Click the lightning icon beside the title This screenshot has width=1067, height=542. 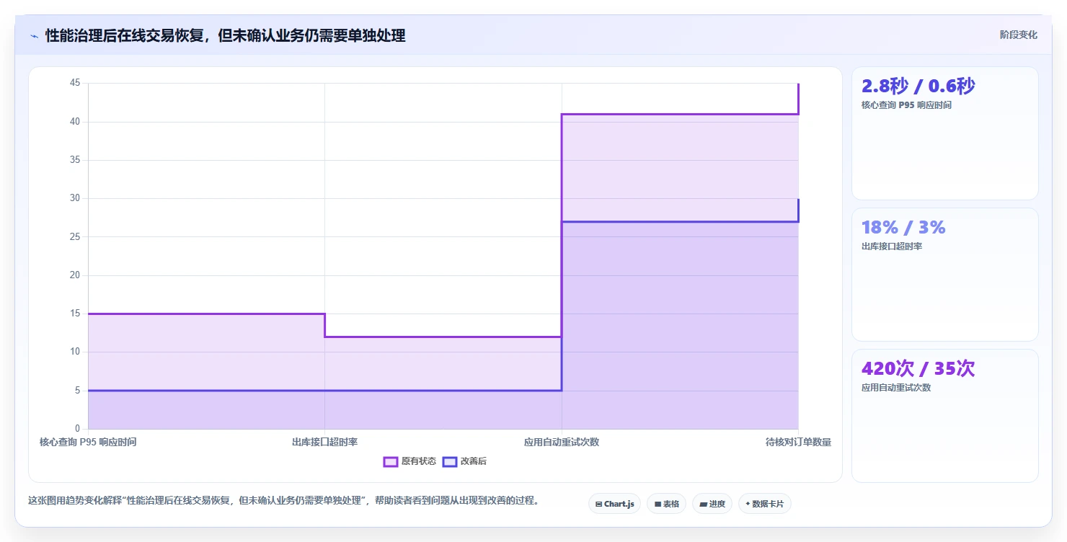click(34, 36)
